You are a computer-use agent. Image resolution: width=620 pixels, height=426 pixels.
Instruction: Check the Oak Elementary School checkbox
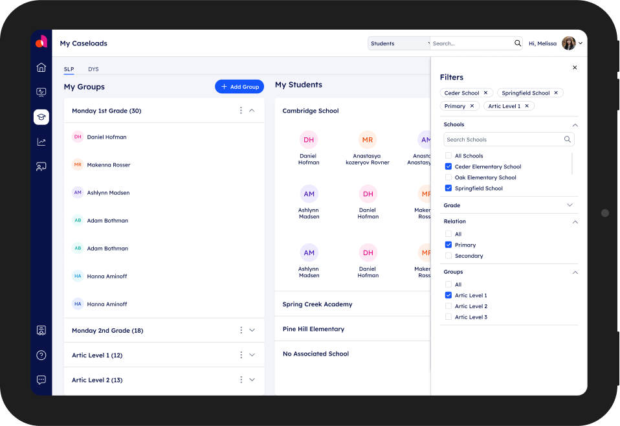448,177
